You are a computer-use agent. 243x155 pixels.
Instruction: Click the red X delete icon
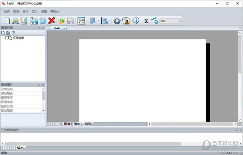click(x=51, y=21)
